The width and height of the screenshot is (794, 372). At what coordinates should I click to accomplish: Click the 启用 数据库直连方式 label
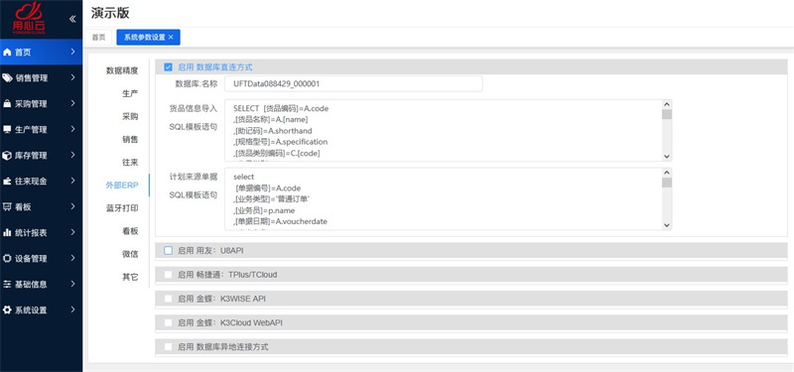click(x=214, y=66)
